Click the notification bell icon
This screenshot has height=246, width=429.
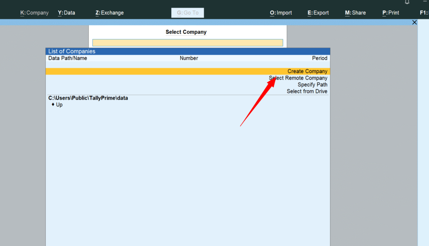(407, 2)
